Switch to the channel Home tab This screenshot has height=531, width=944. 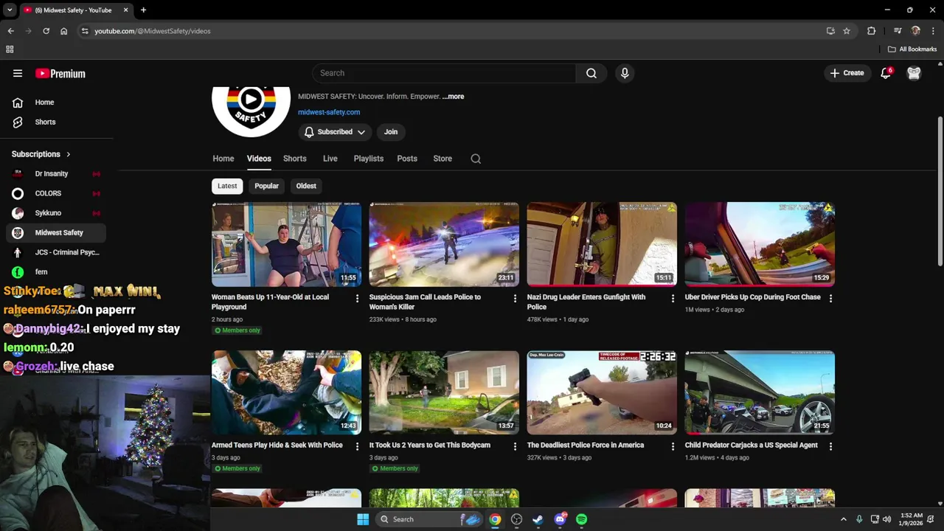tap(223, 159)
